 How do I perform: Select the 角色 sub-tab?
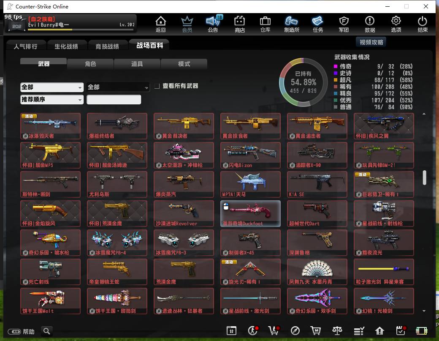pyautogui.click(x=90, y=64)
